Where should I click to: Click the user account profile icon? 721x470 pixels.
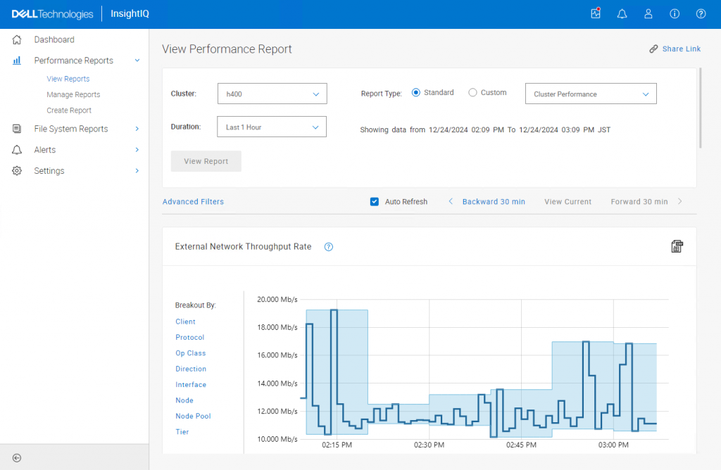coord(648,14)
